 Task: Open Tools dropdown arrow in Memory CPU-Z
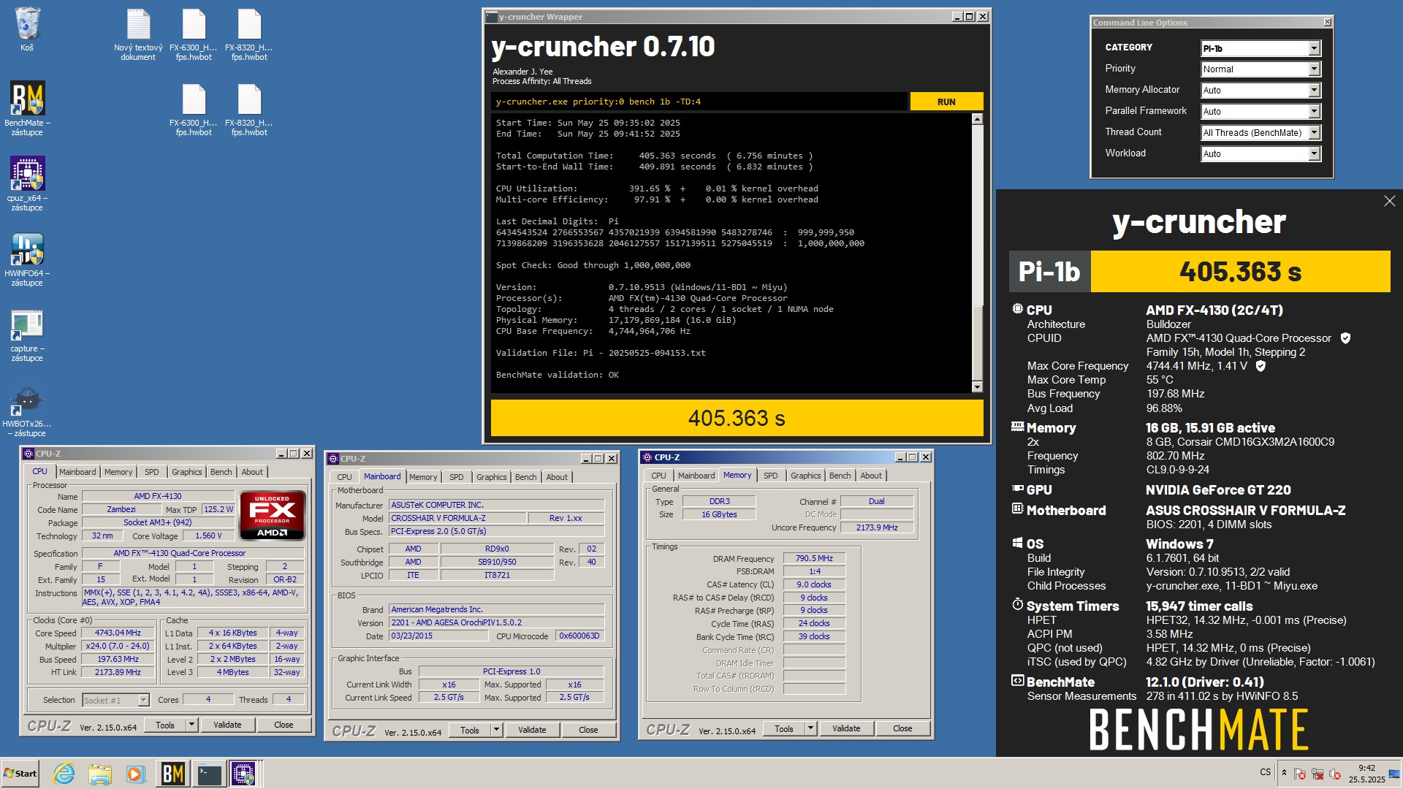(810, 728)
